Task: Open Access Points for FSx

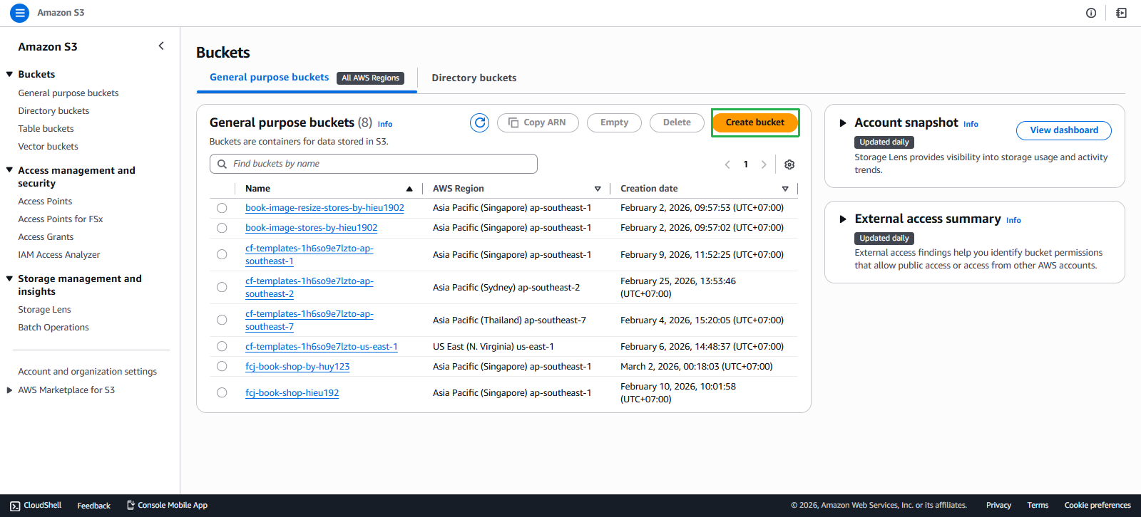Action: tap(61, 219)
